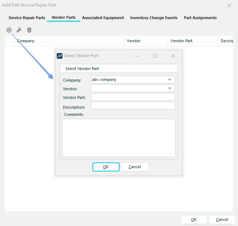Expand the Company dropdown arrow

[170, 79]
